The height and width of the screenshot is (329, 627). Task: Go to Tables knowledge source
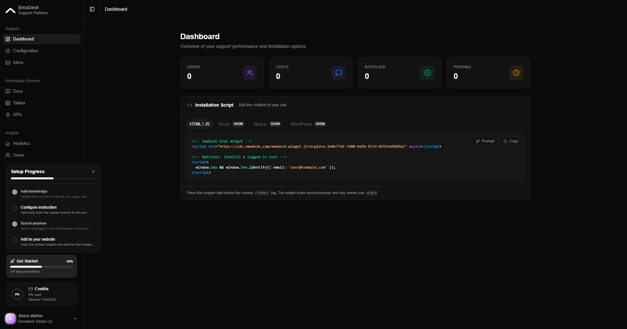[41, 103]
